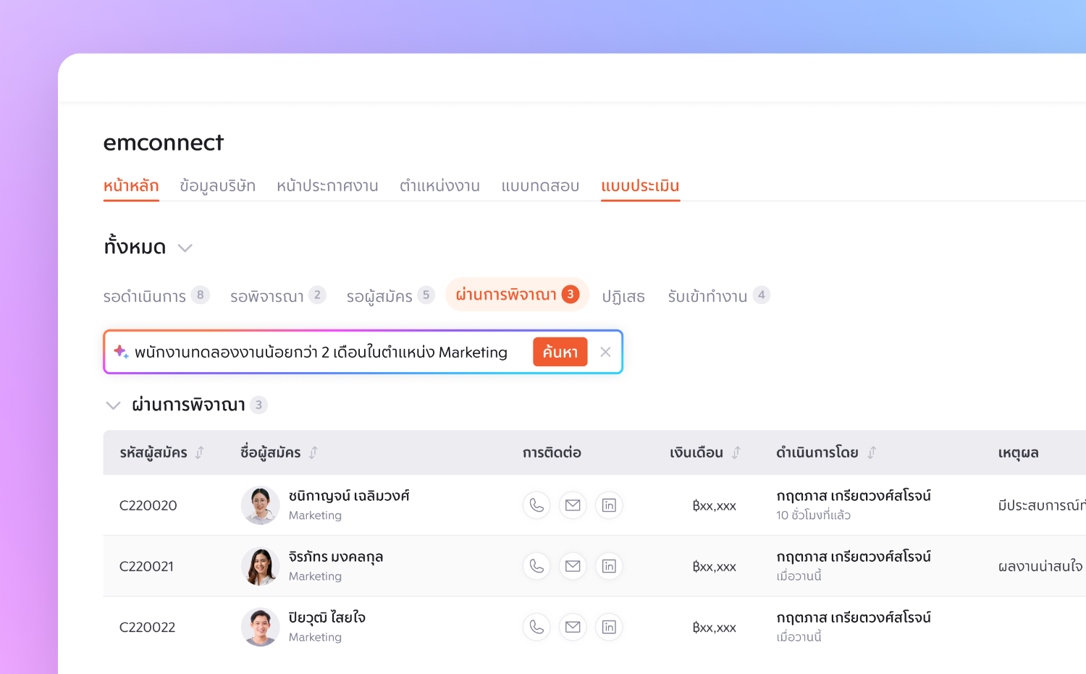Click the email icon for ปิยวุฒิ ใสยใจ
The width and height of the screenshot is (1086, 674).
[573, 627]
